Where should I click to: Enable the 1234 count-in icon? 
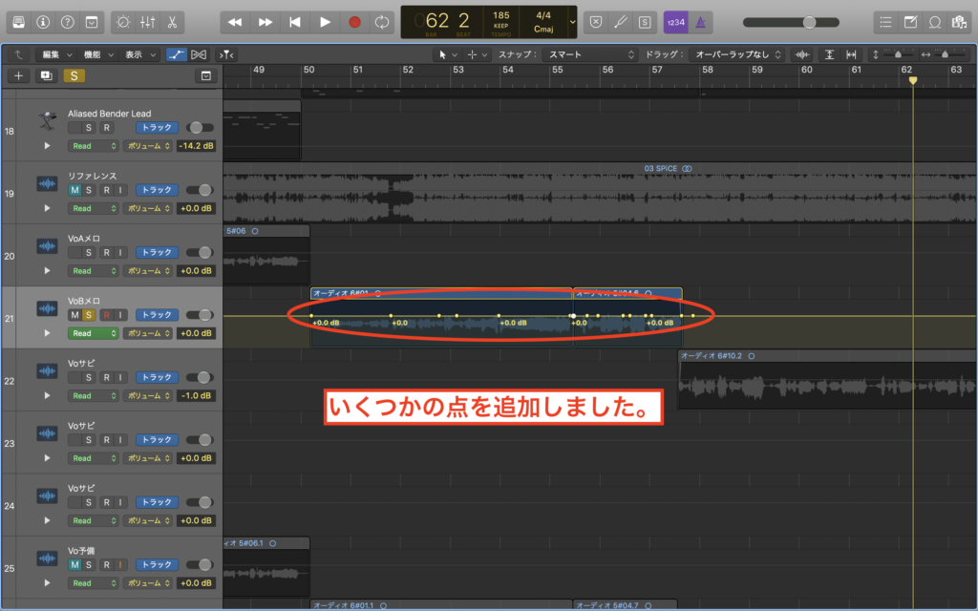pyautogui.click(x=677, y=21)
